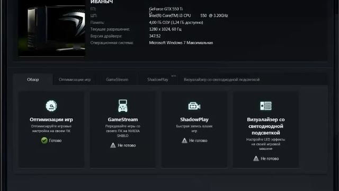Click the green Готово checkmark icon

coord(44,141)
